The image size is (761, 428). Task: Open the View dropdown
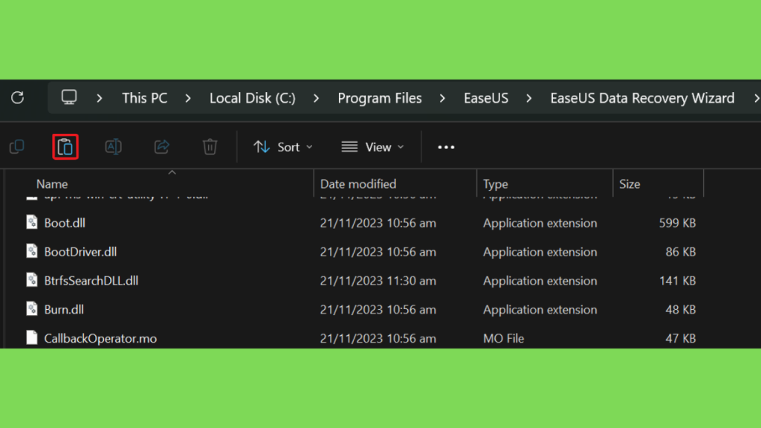[x=373, y=147]
